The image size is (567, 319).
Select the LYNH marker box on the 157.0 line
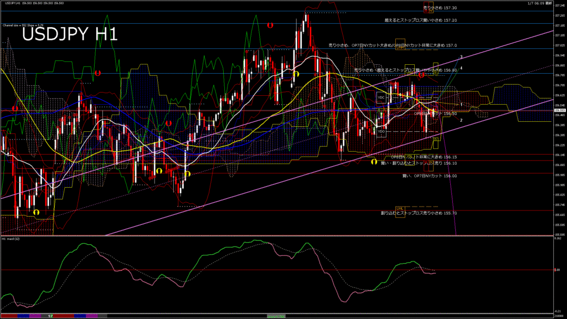coord(399,48)
